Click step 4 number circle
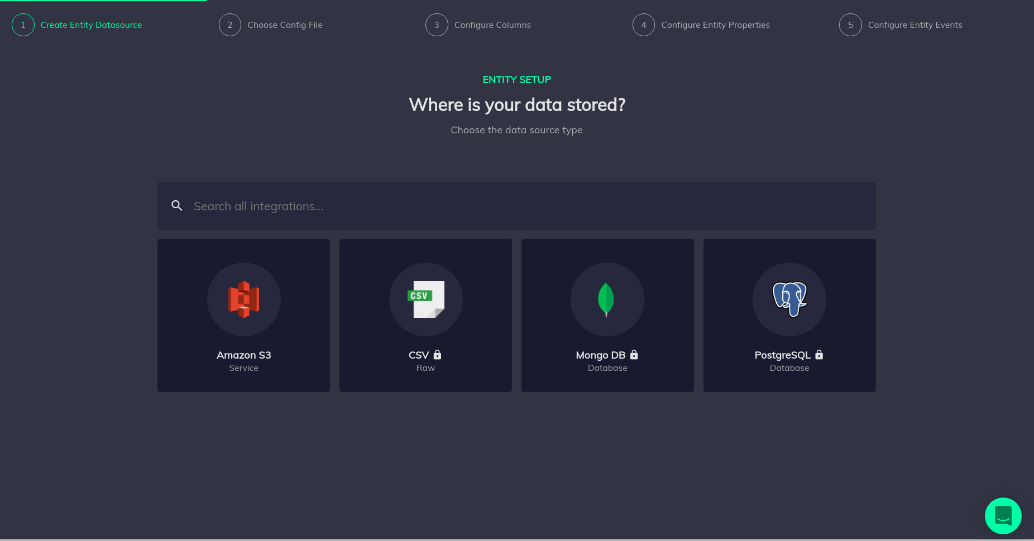The width and height of the screenshot is (1034, 541). pyautogui.click(x=644, y=25)
